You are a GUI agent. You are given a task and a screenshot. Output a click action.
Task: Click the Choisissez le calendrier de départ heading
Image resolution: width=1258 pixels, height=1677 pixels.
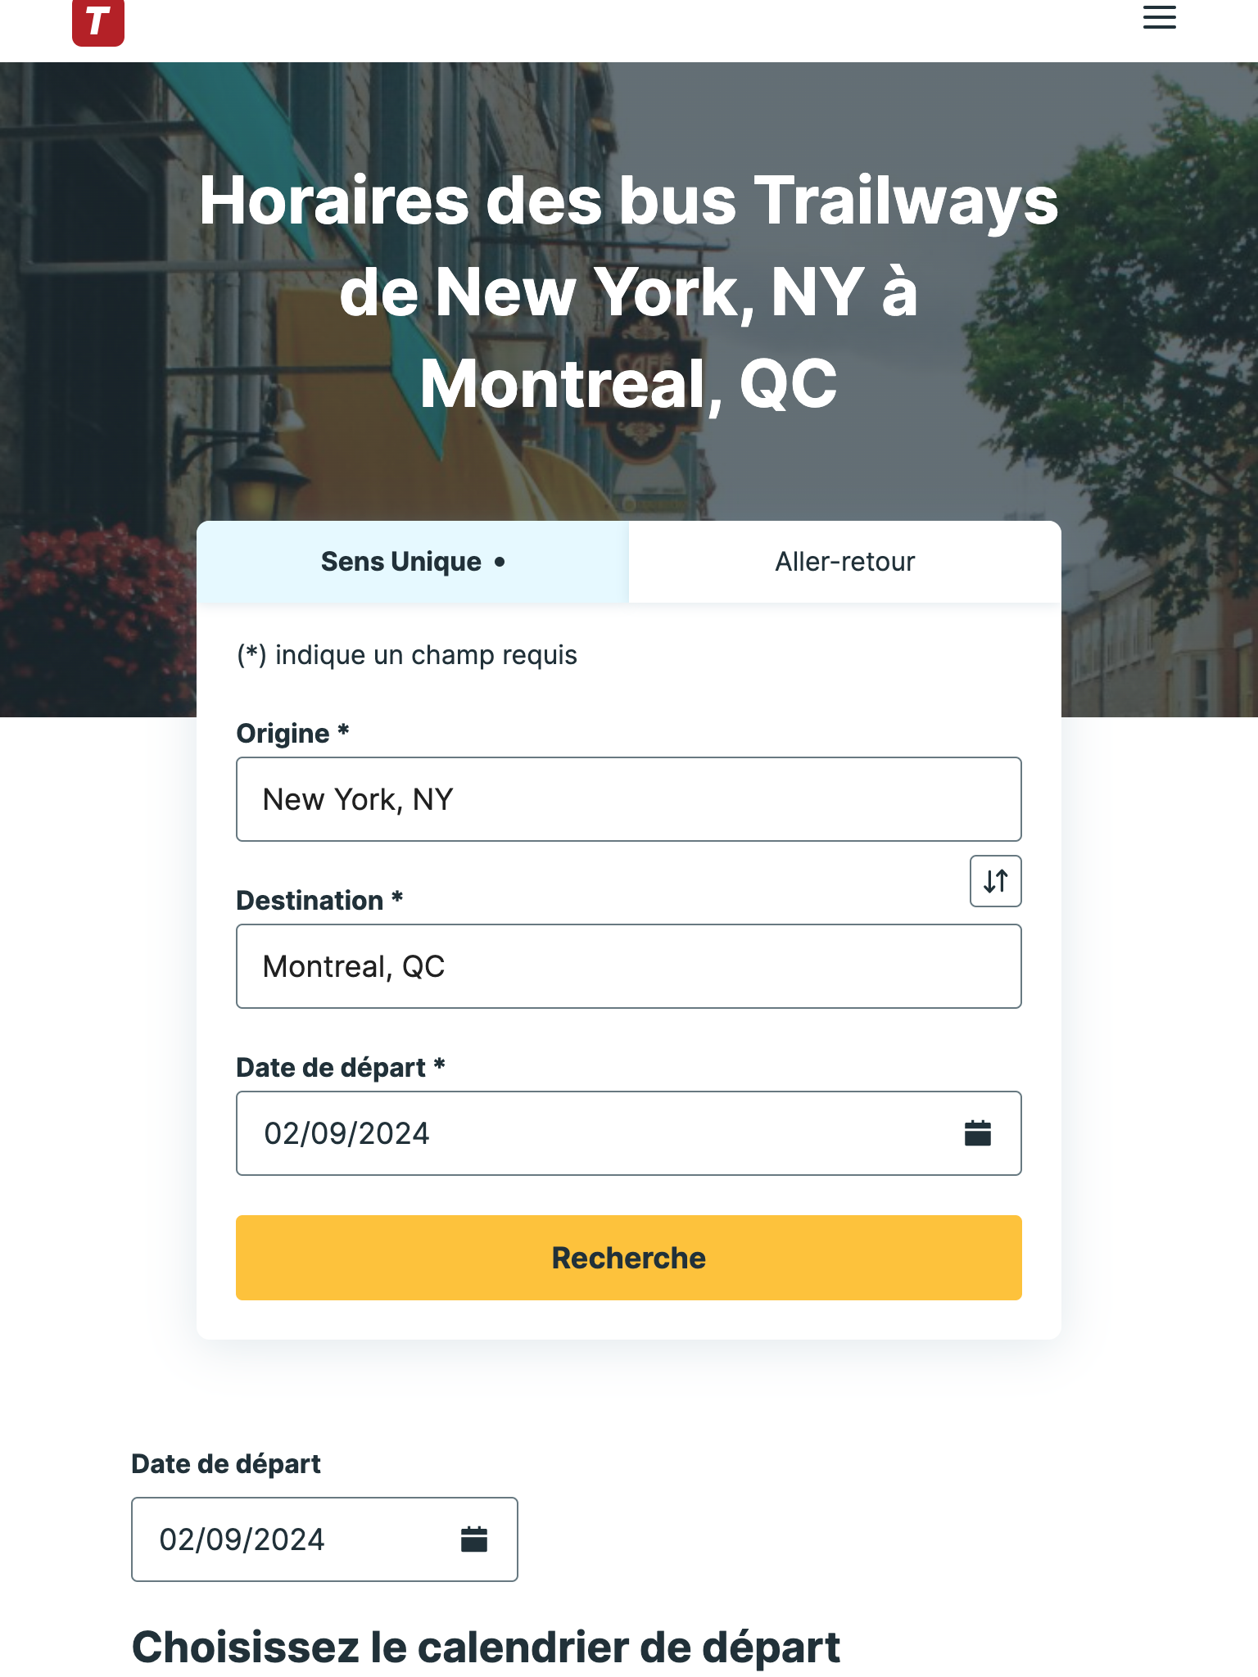click(x=486, y=1648)
